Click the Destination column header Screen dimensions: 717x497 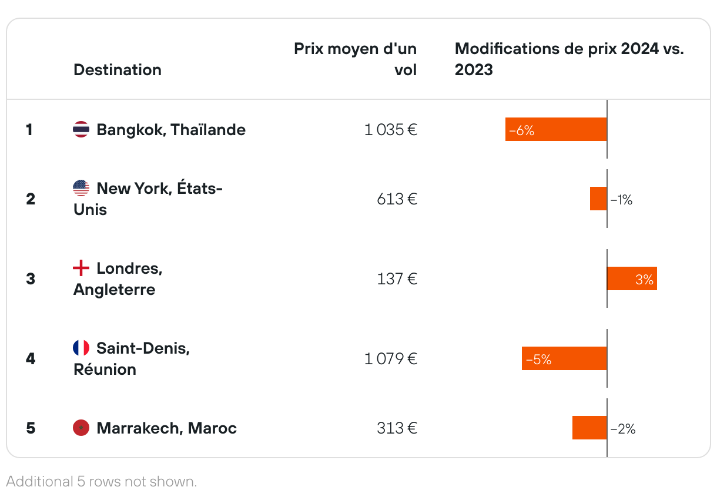tap(118, 70)
